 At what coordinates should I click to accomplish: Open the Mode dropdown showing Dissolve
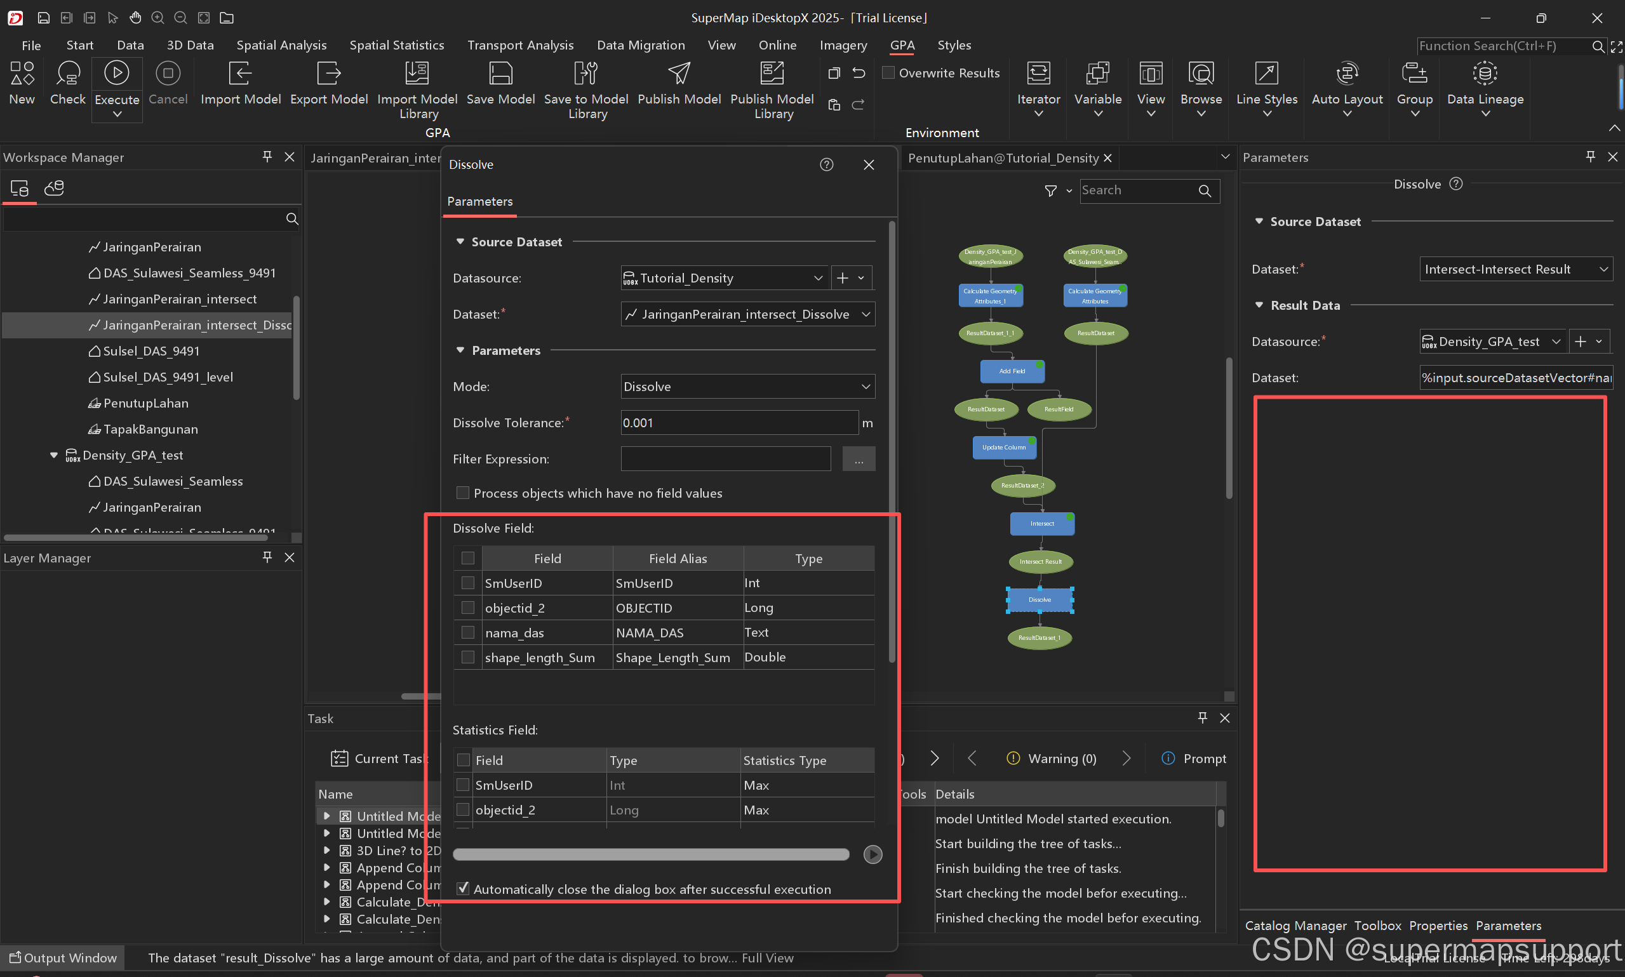pyautogui.click(x=747, y=387)
